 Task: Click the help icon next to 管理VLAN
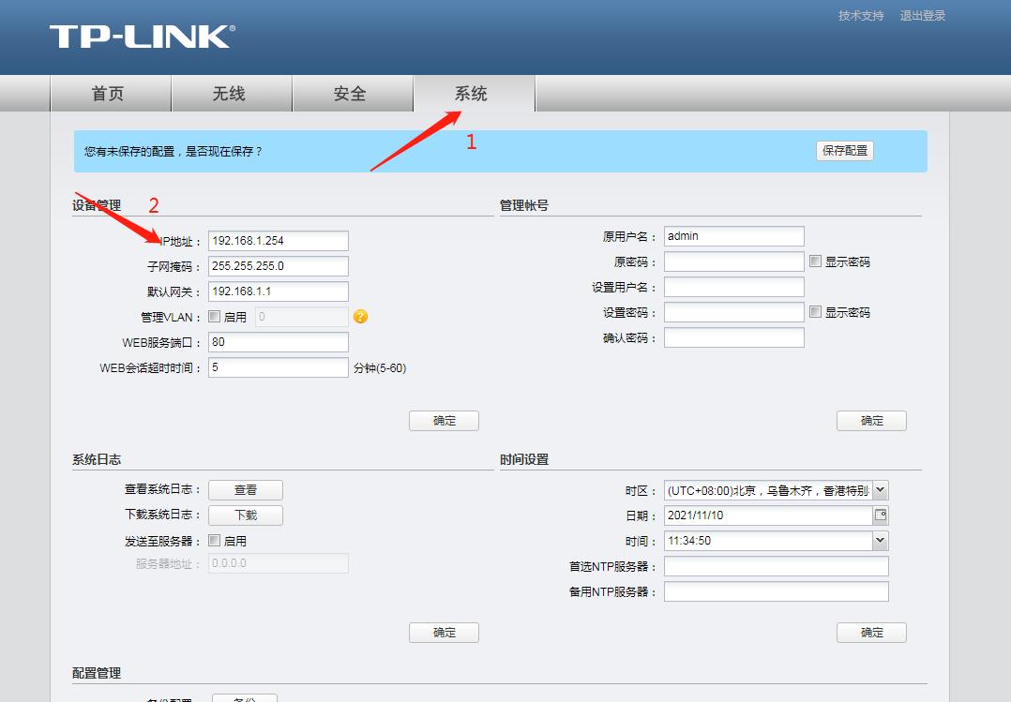tap(361, 317)
